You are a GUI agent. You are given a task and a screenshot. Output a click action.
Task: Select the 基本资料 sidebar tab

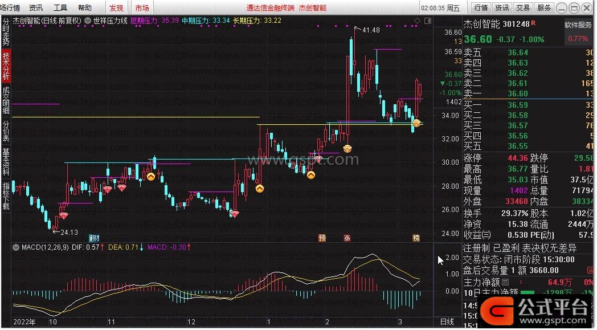(6, 161)
